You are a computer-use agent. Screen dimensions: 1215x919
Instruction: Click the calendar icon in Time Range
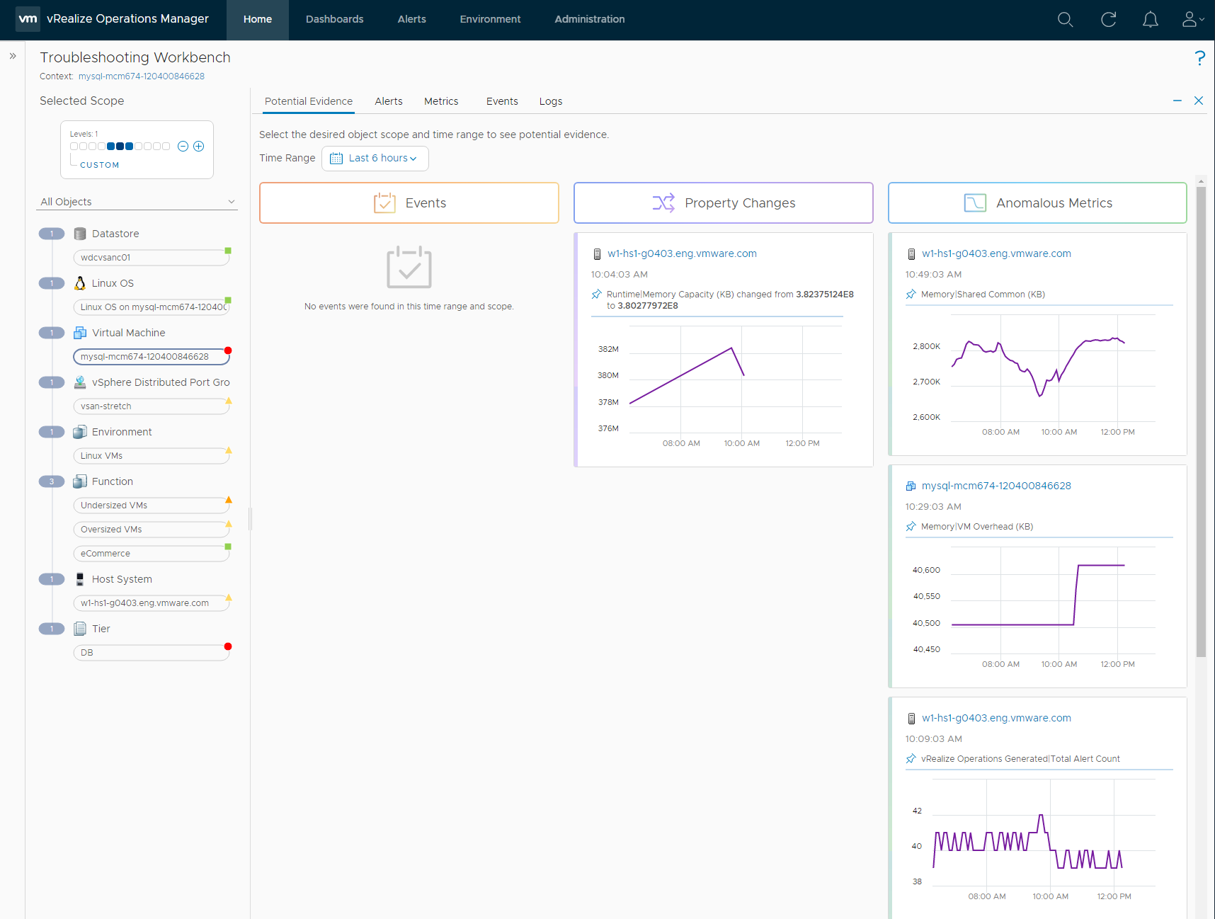tap(336, 159)
